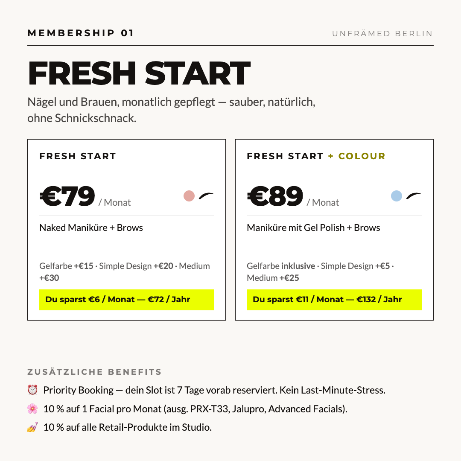Click the €89 / Monat price

[x=293, y=197]
